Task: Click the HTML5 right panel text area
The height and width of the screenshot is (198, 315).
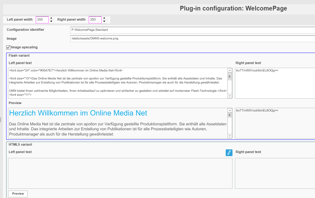Action: click(x=275, y=173)
